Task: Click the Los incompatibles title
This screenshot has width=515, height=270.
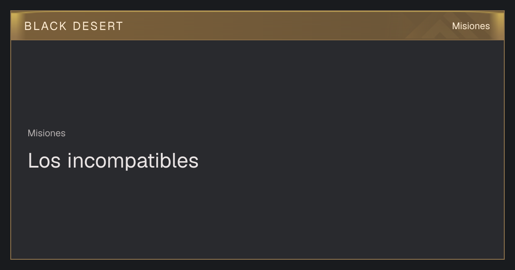Action: [x=113, y=161]
